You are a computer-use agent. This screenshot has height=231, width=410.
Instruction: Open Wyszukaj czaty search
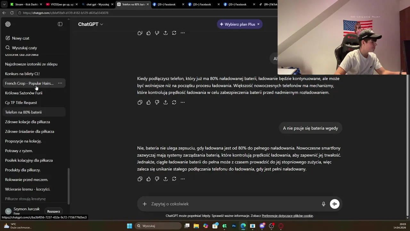pyautogui.click(x=21, y=48)
